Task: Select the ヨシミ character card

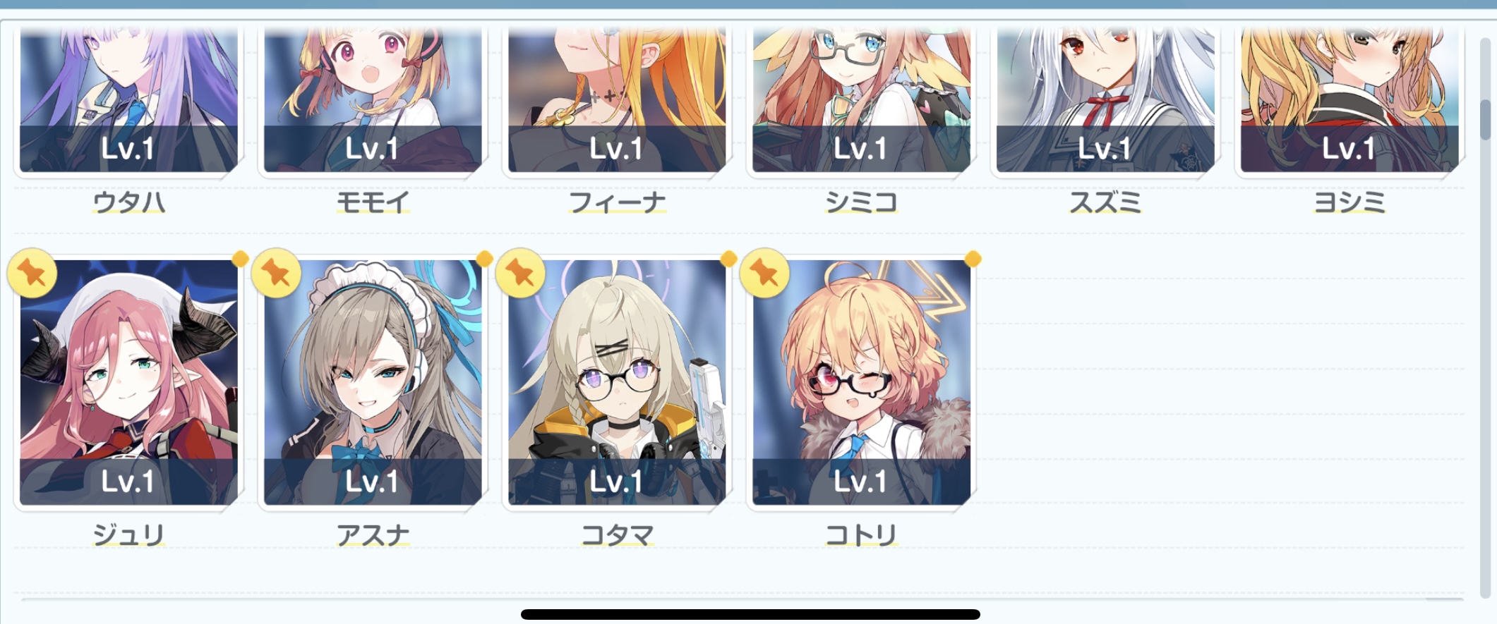Action: point(1349,99)
